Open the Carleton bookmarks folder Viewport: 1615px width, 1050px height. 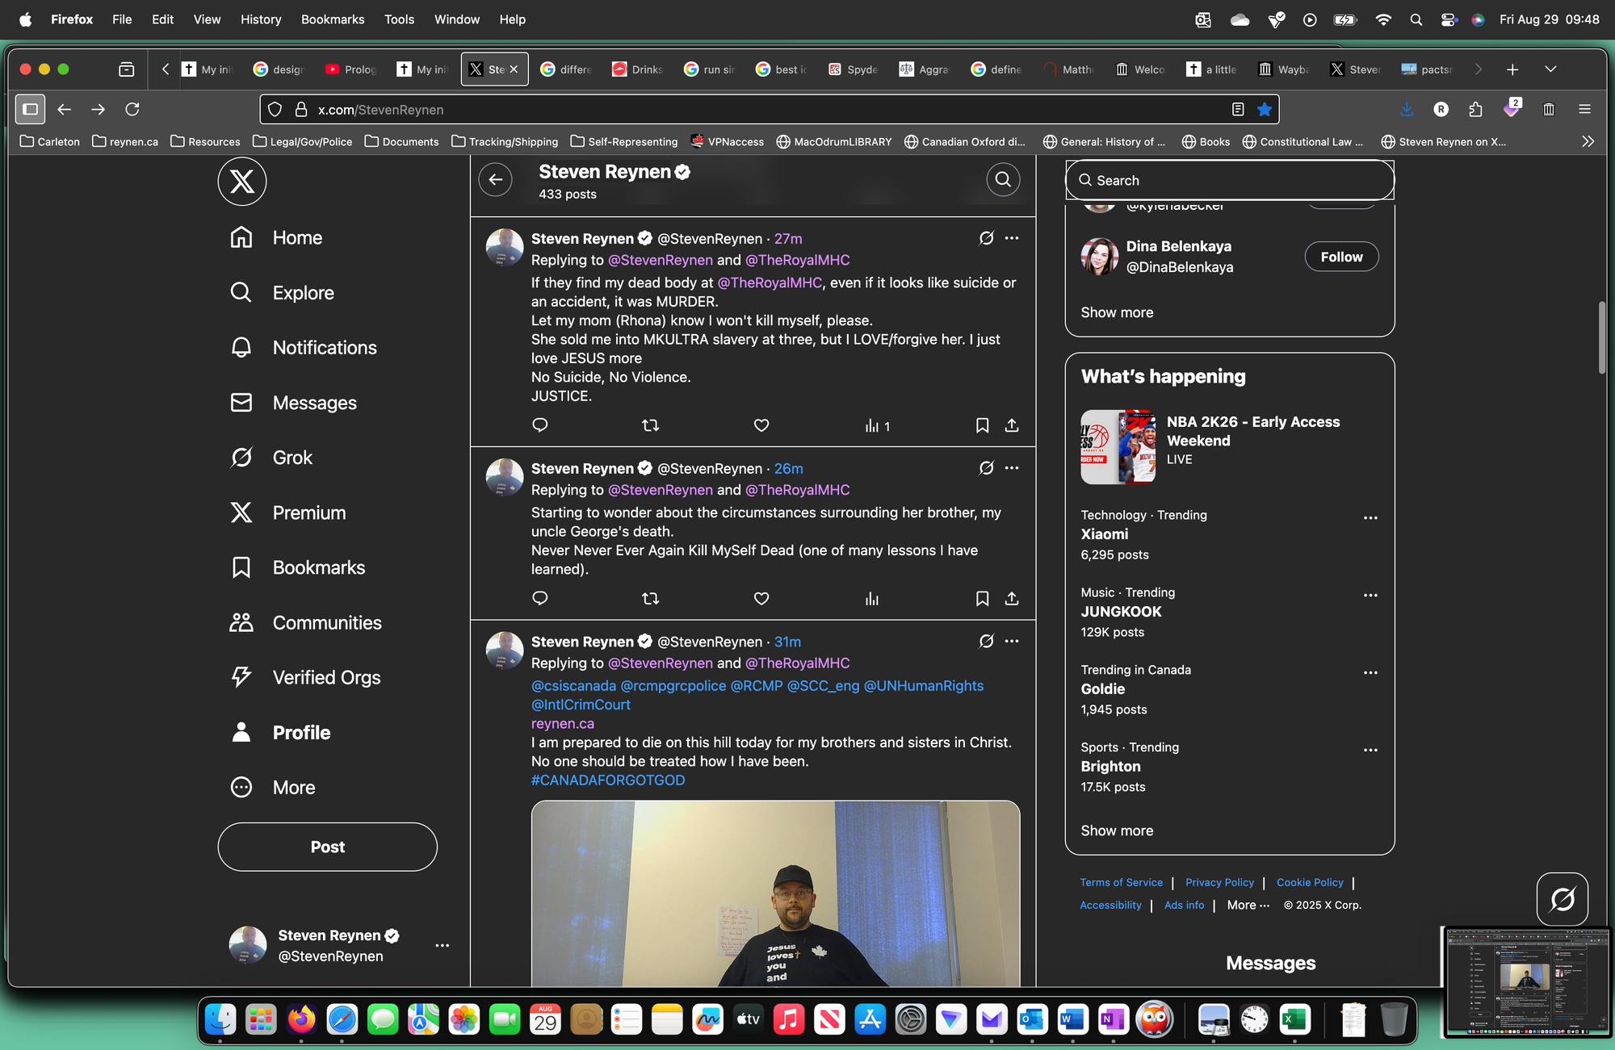coord(50,141)
